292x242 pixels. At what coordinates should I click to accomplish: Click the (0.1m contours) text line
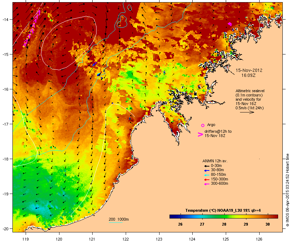pyautogui.click(x=249, y=95)
